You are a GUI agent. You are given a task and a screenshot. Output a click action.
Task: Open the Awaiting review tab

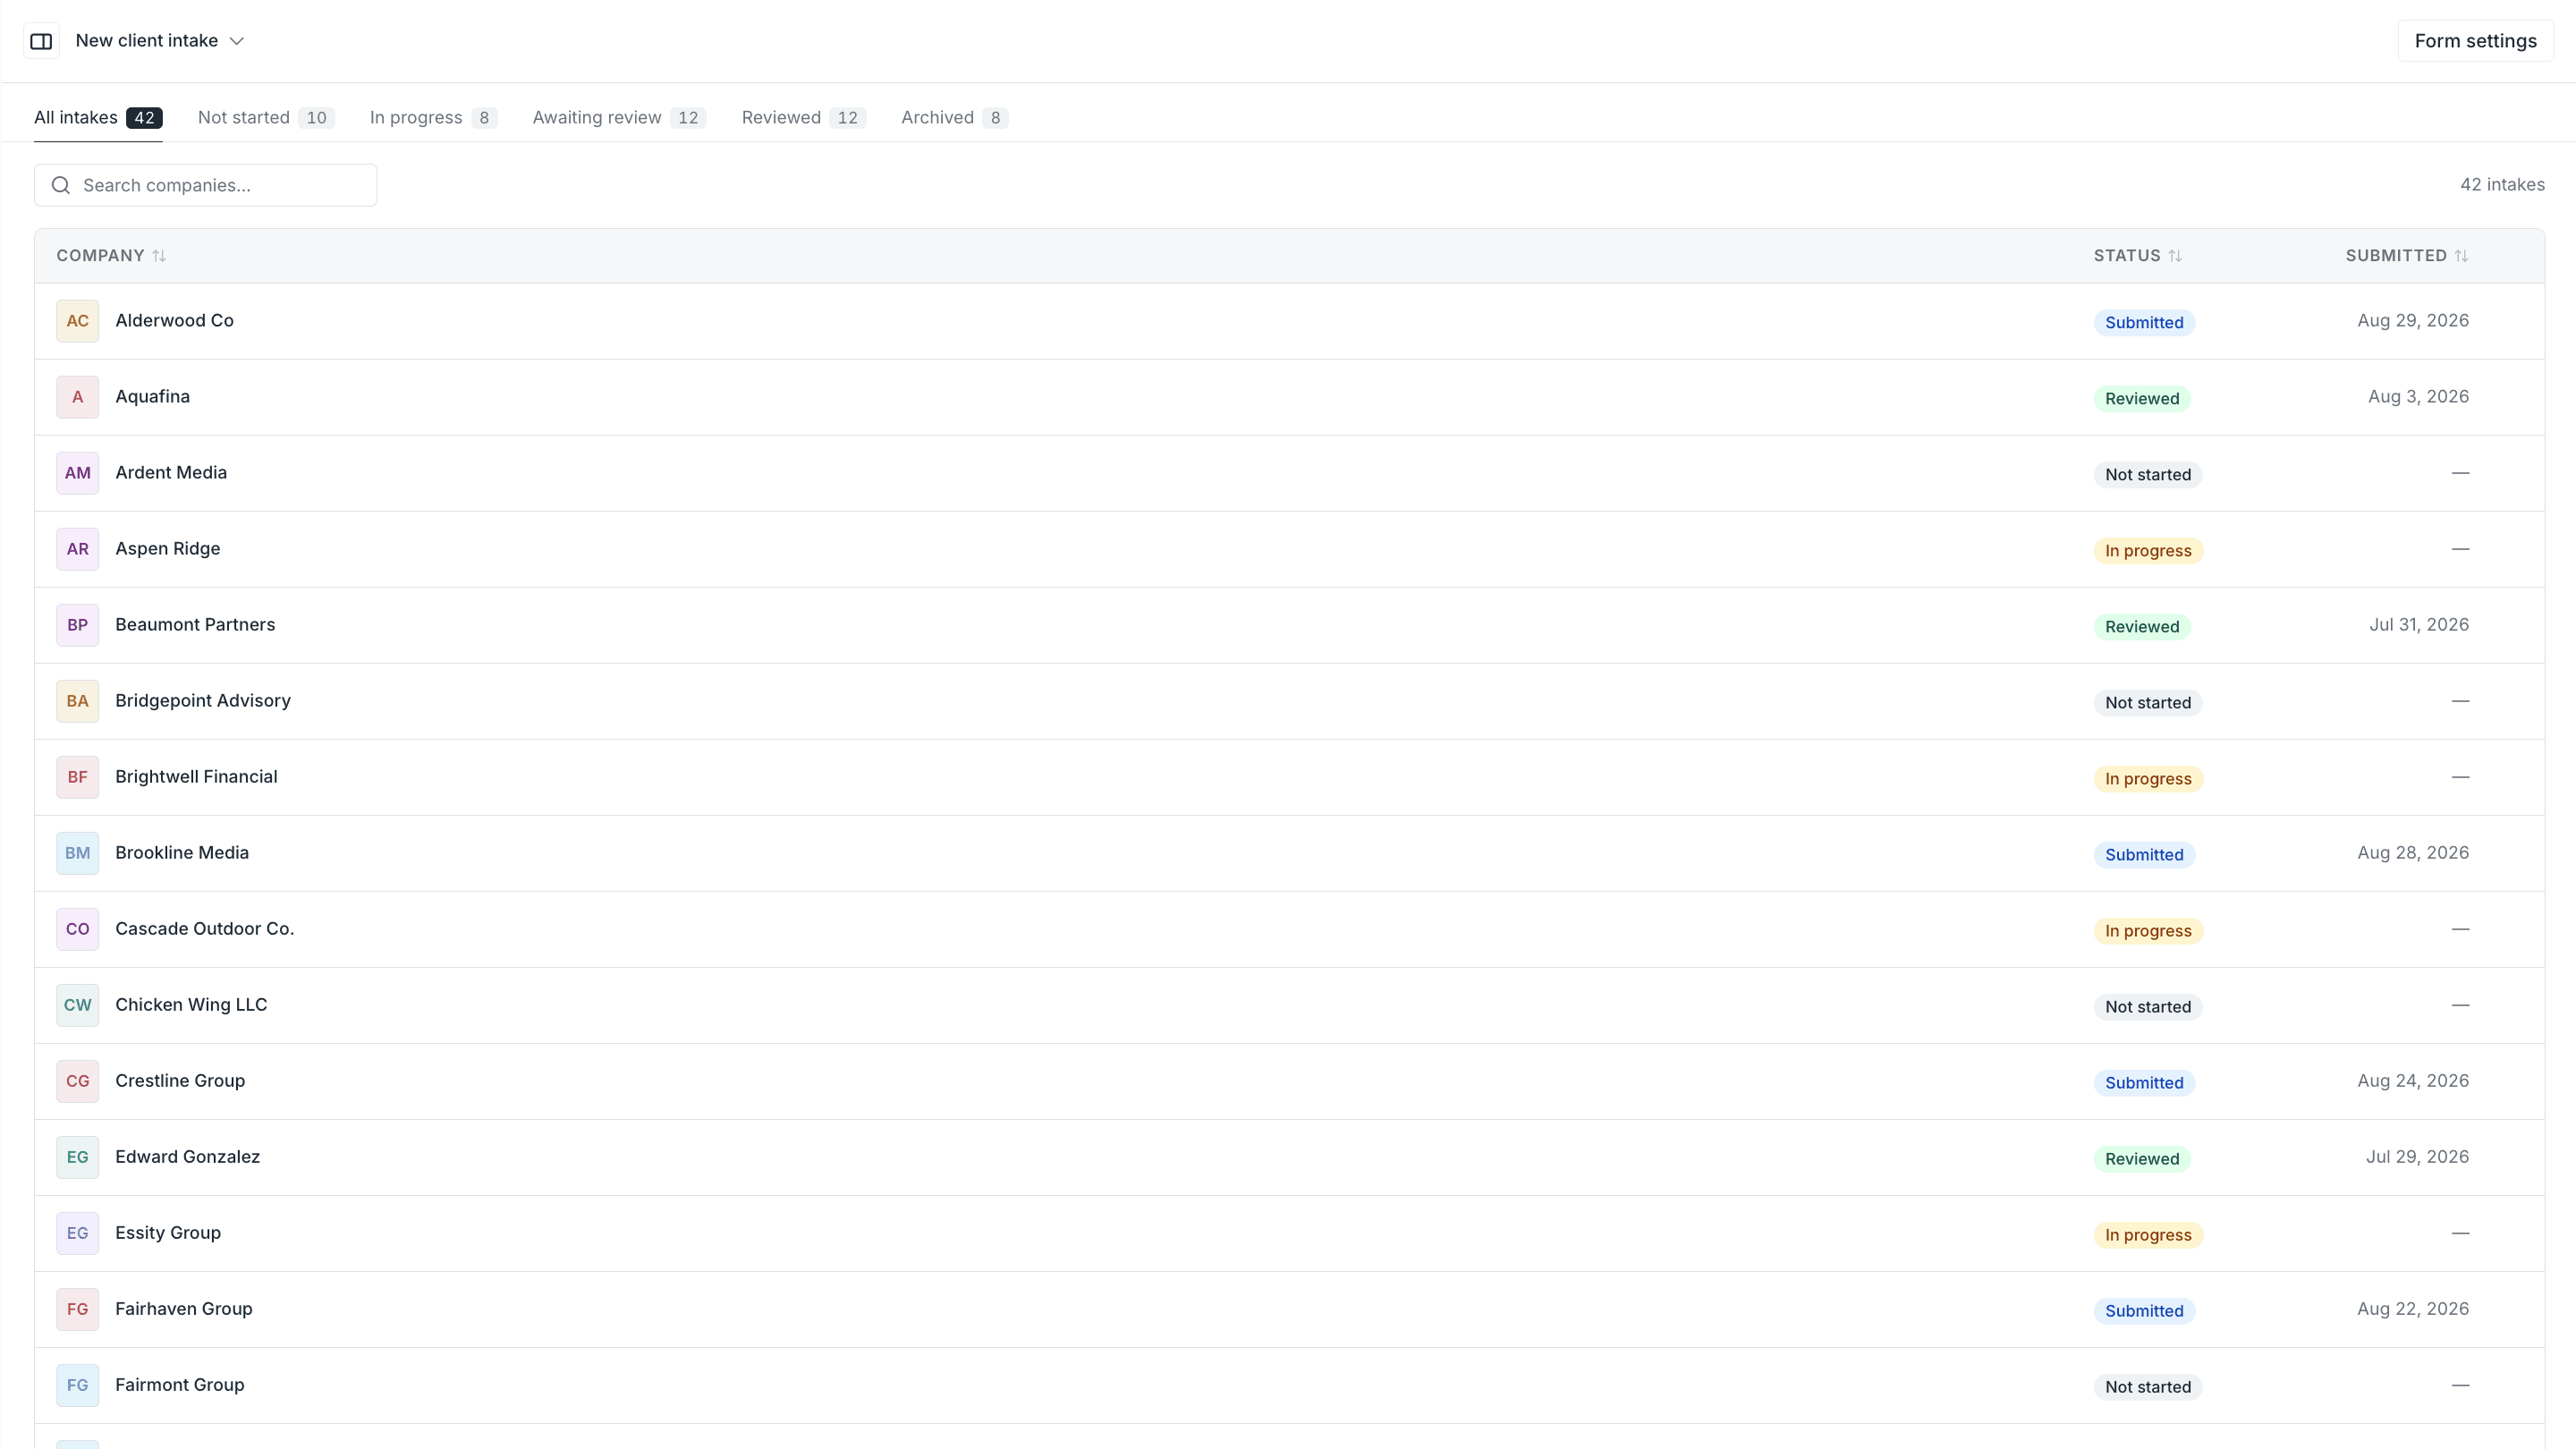click(x=619, y=117)
